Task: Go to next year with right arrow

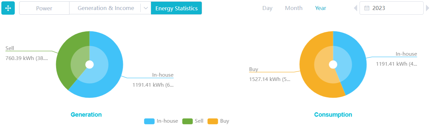Action: 427,8
